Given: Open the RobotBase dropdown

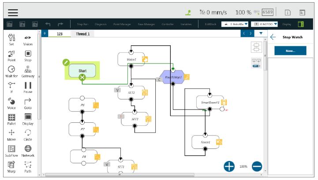Looking at the screenshot, I should point(235,24).
